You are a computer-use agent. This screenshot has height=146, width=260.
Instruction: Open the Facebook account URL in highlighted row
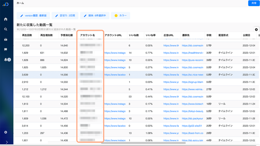coord(115,75)
